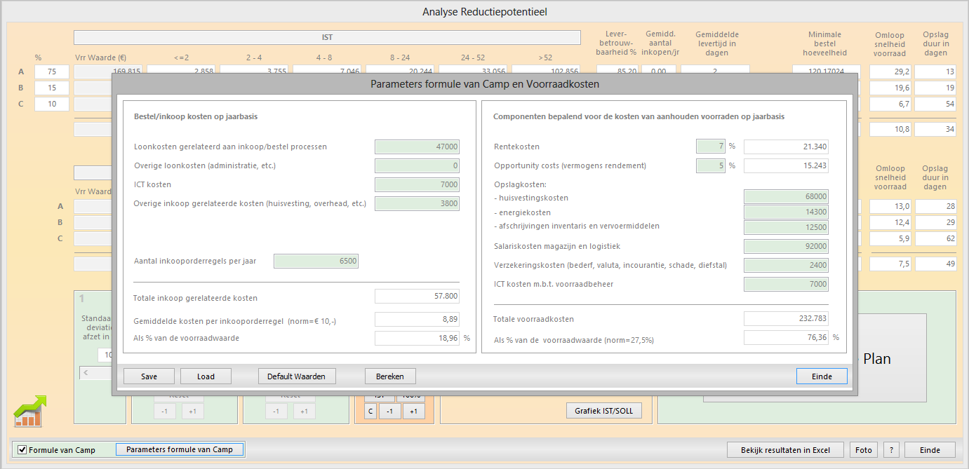The height and width of the screenshot is (469, 969).
Task: Click the Salariskosten magazijn en logistiek field
Action: click(x=786, y=246)
